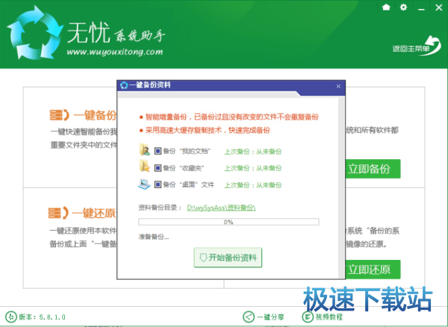The image size is (448, 327).
Task: Click 上次备份：从未备份 beside 我的文档
Action: (x=253, y=152)
